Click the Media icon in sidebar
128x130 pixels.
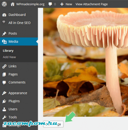tap(4, 42)
